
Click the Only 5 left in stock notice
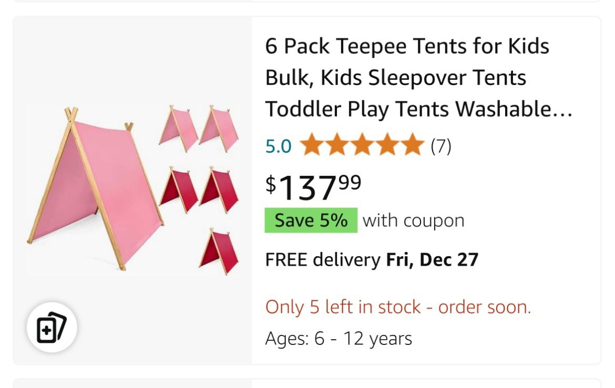pos(398,307)
